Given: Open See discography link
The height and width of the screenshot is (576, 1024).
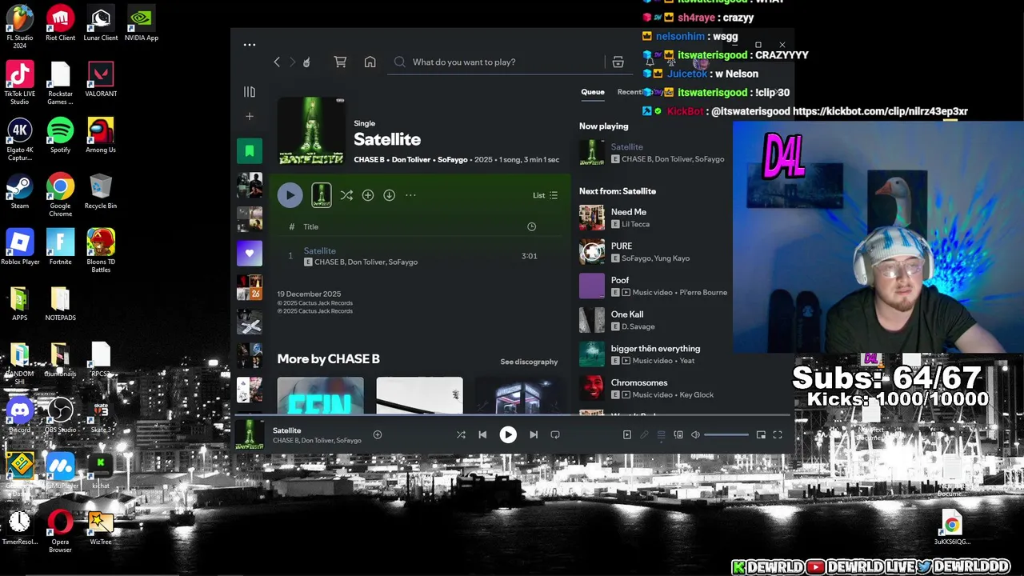Looking at the screenshot, I should tap(529, 362).
